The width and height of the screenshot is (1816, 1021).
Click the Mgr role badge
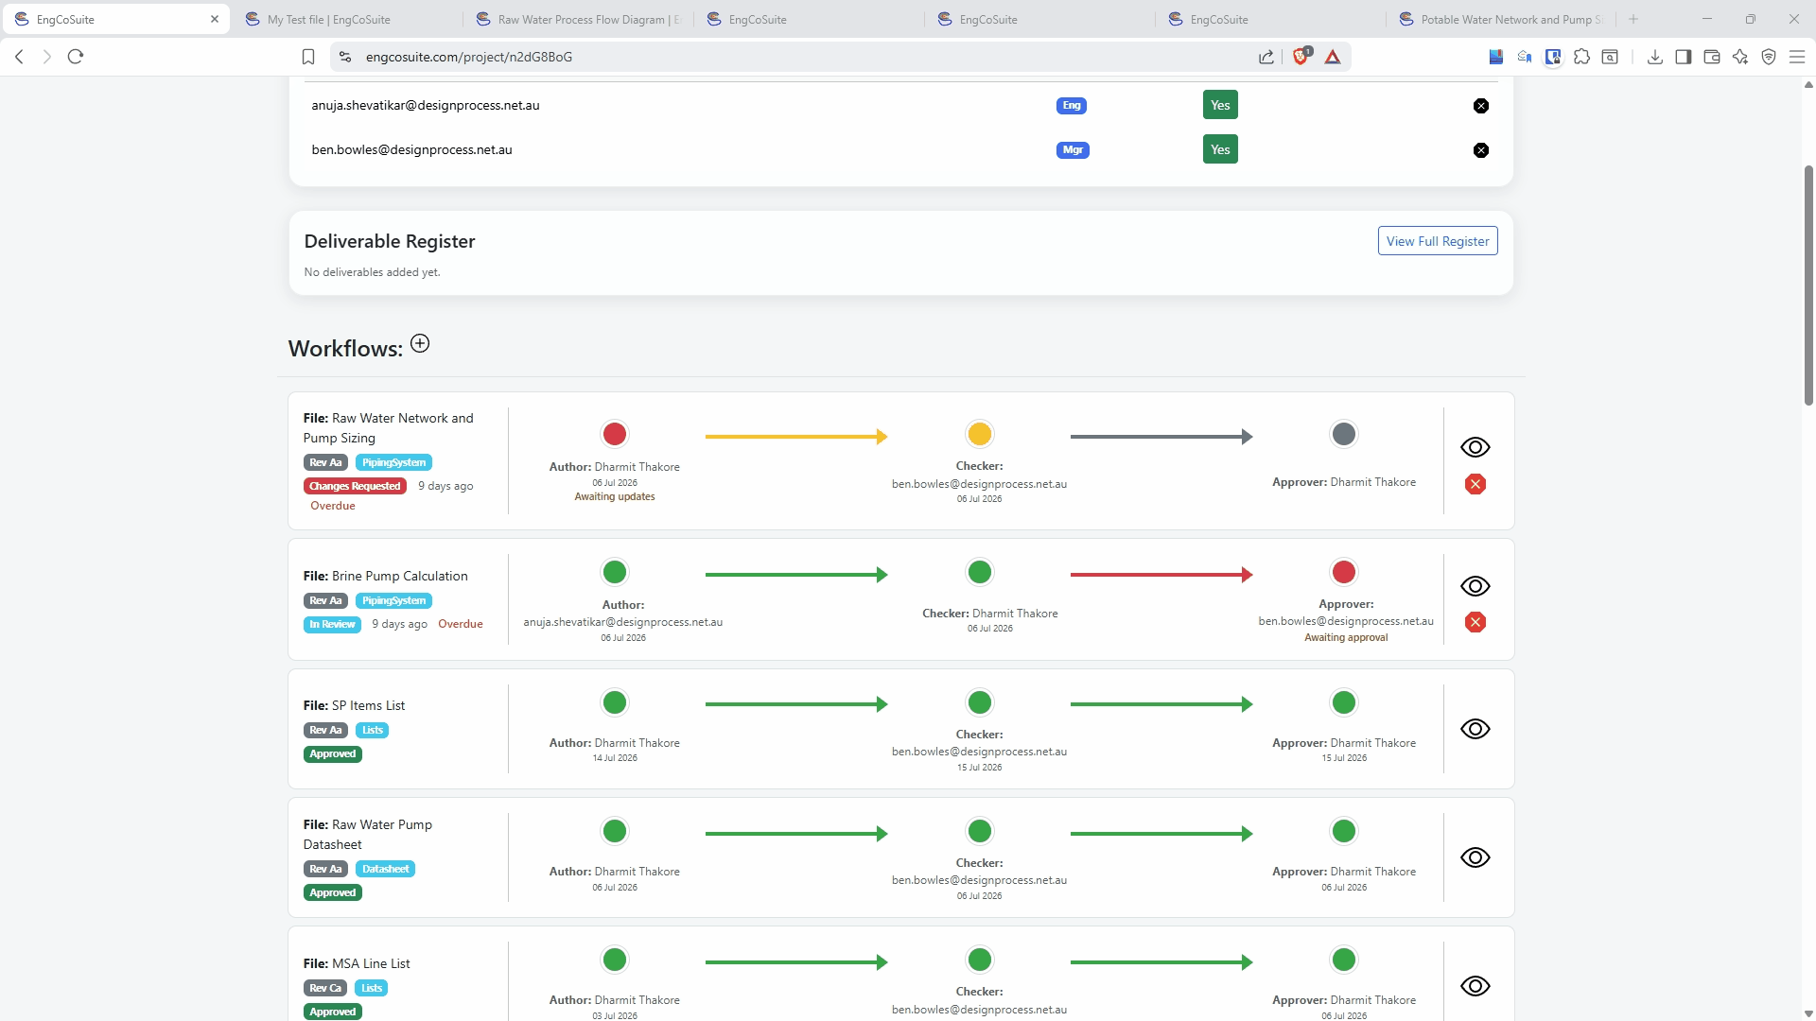[1073, 150]
